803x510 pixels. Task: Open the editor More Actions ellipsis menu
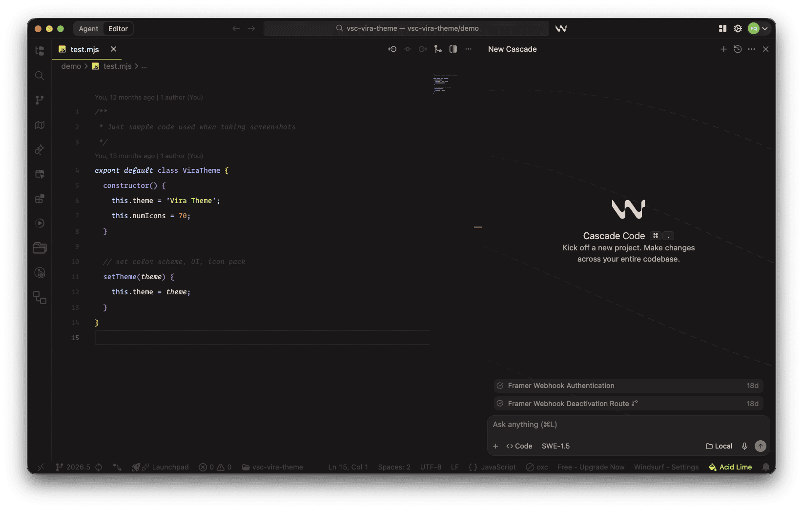point(468,49)
